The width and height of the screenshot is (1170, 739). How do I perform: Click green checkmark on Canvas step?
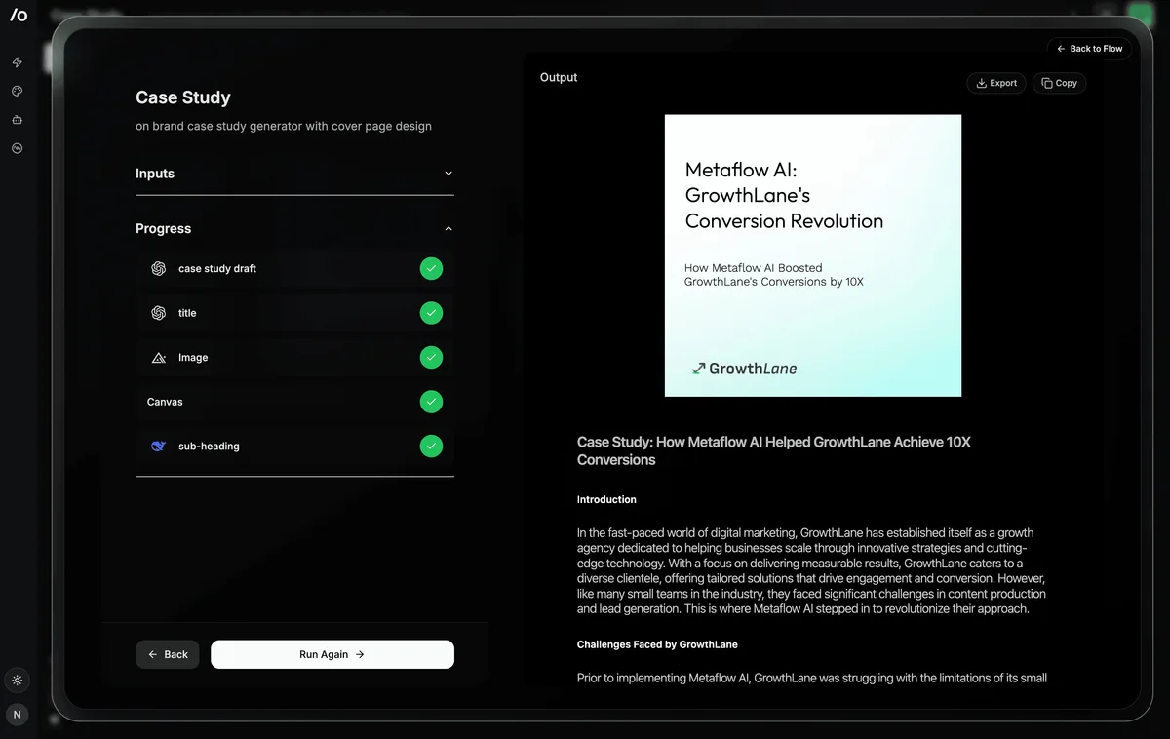[x=431, y=402]
